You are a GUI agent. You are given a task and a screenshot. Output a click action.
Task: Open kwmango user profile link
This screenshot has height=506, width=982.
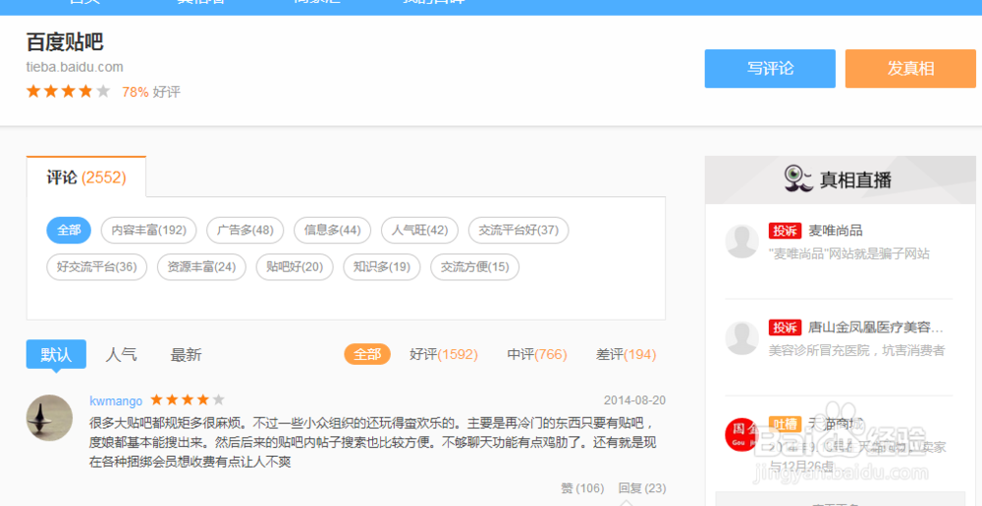pyautogui.click(x=116, y=401)
